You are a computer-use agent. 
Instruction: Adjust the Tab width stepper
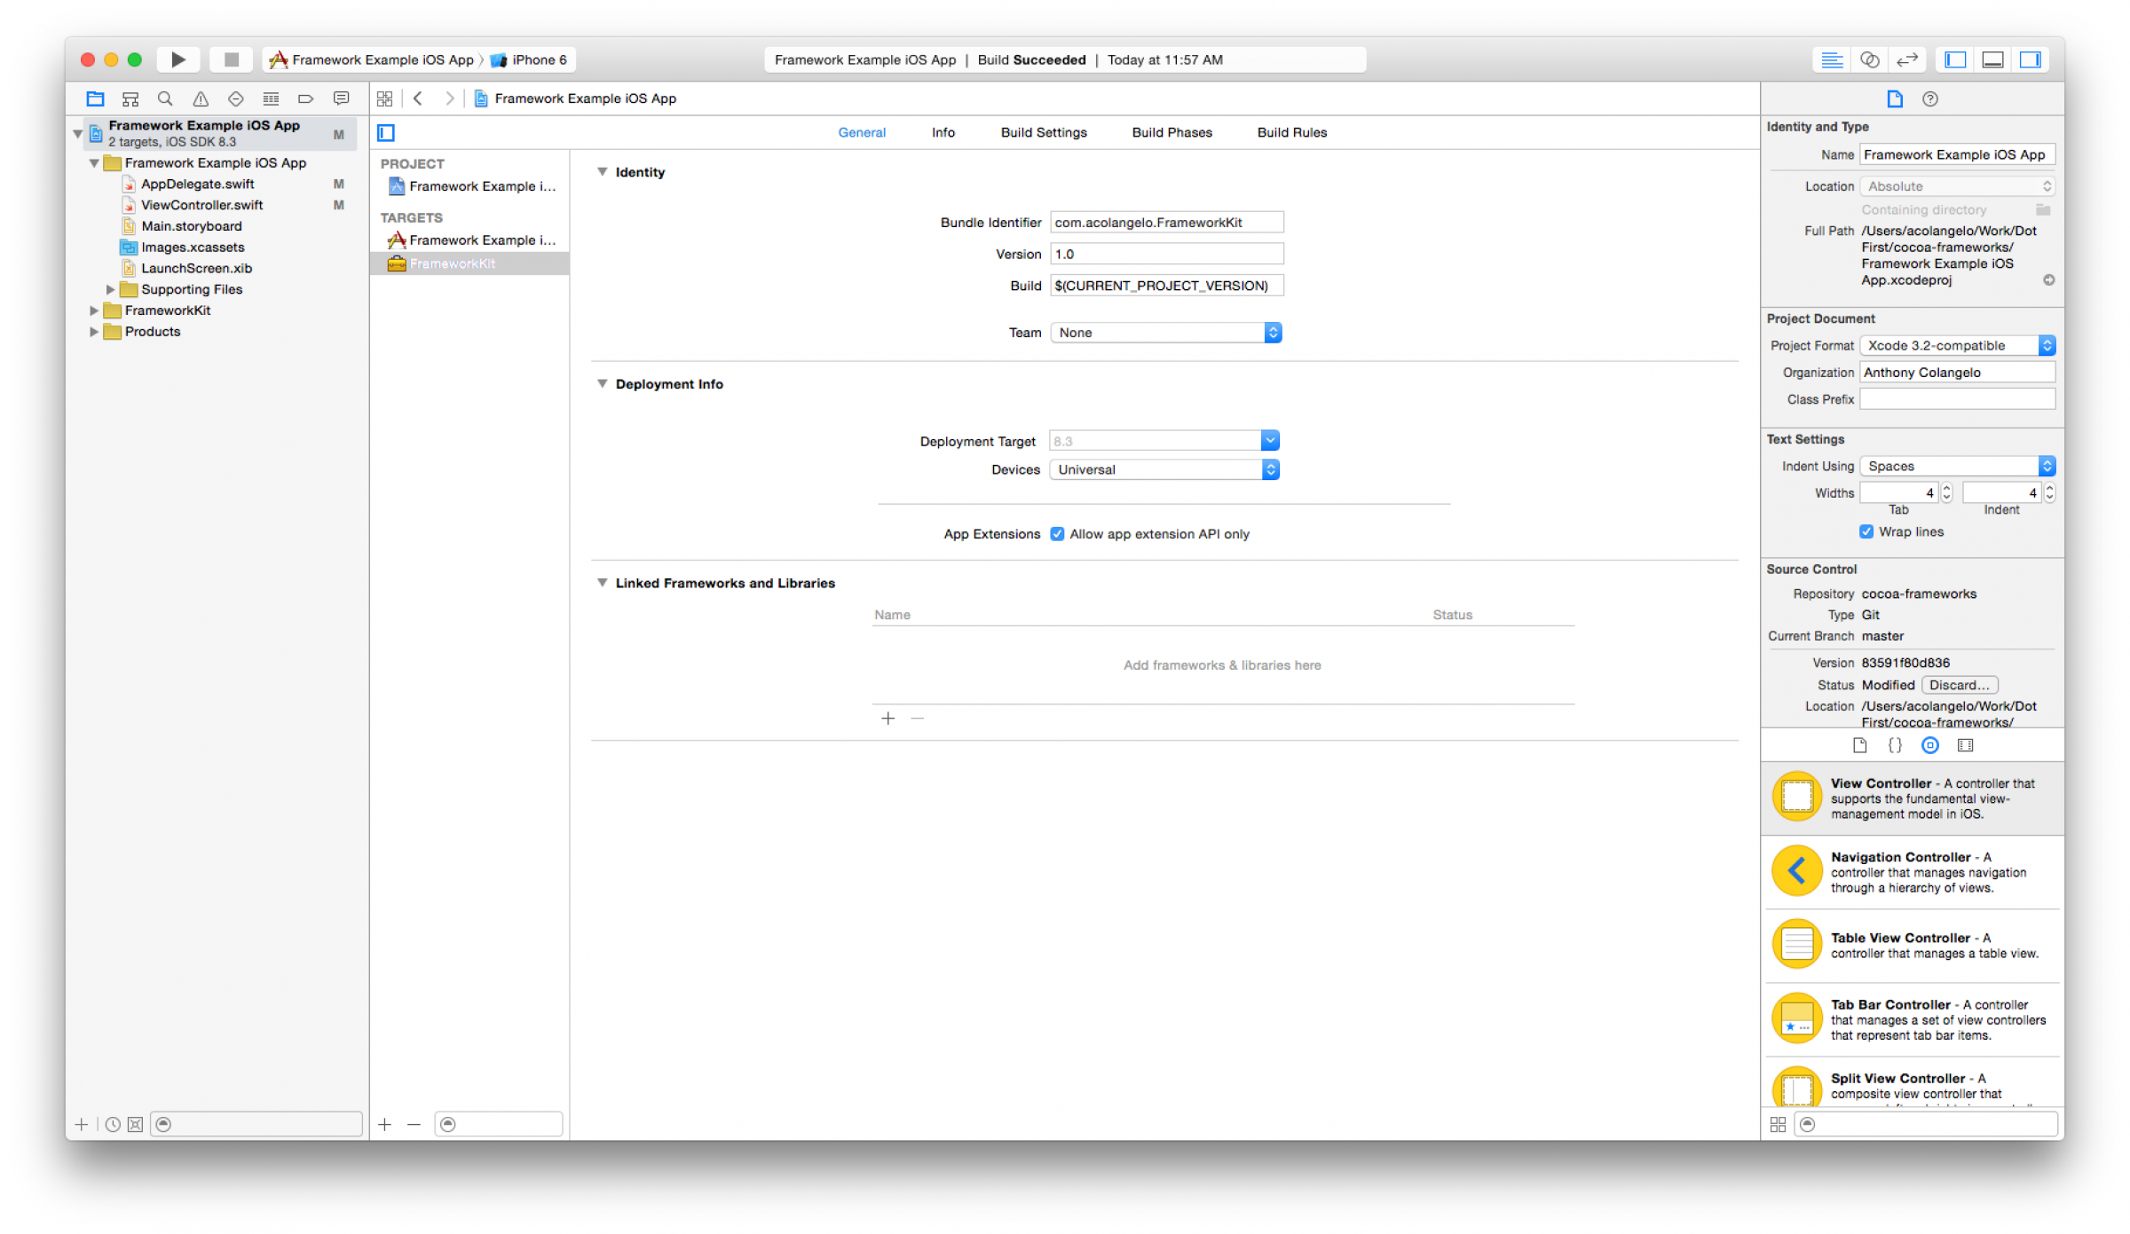tap(1946, 492)
